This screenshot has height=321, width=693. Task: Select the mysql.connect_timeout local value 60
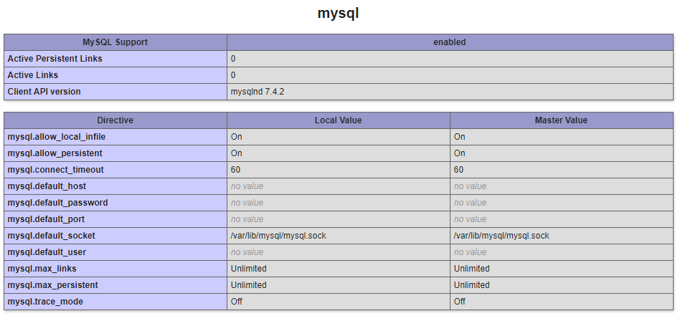pyautogui.click(x=235, y=170)
